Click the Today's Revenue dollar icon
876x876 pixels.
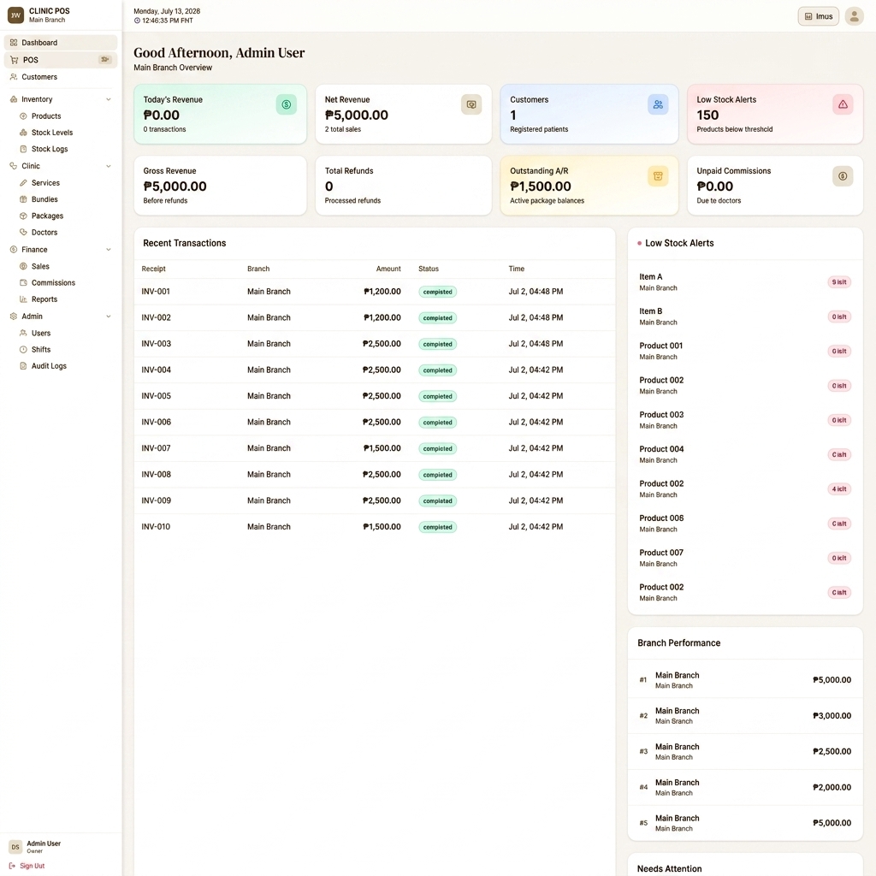coord(286,104)
